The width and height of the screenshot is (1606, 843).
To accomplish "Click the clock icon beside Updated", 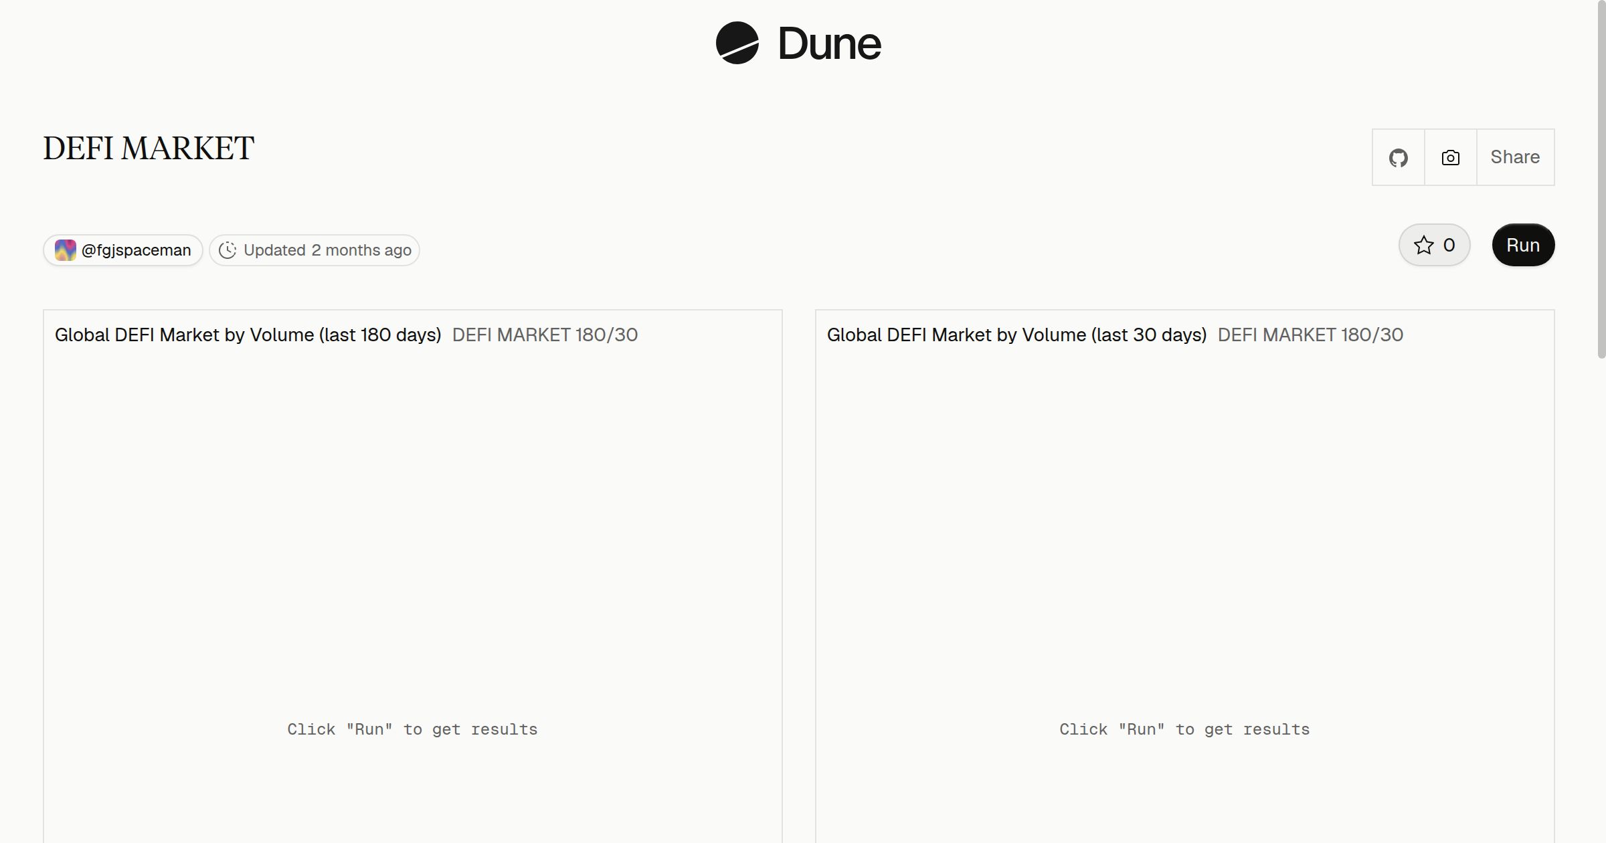I will coord(228,250).
